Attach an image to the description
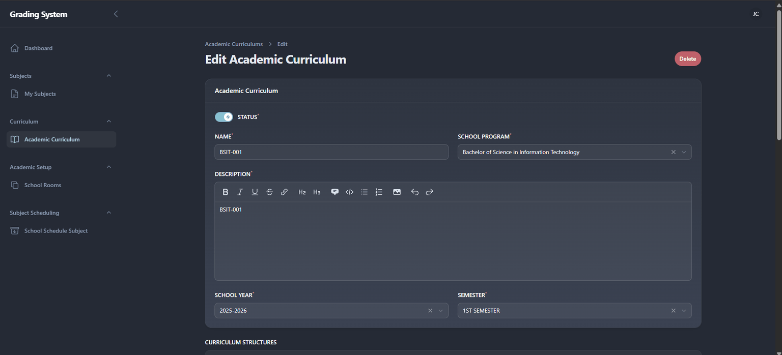Viewport: 782px width, 355px height. click(x=397, y=192)
